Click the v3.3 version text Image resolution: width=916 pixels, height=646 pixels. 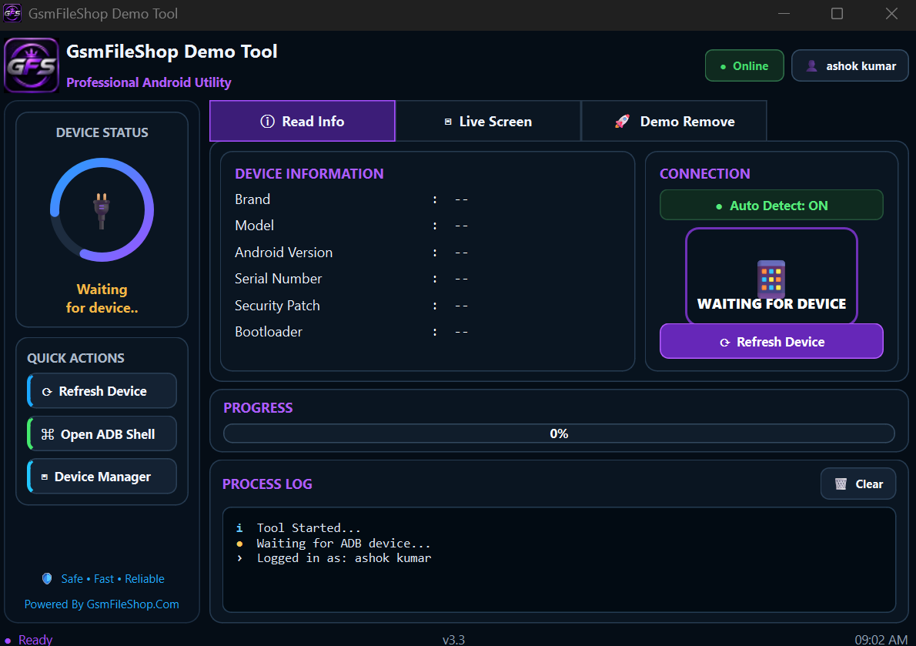[454, 640]
